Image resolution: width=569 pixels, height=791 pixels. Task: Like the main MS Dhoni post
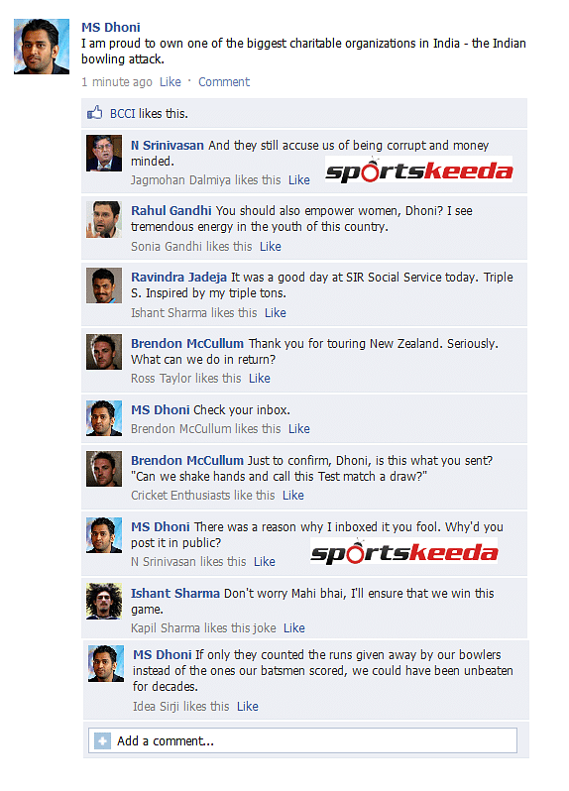tap(170, 81)
